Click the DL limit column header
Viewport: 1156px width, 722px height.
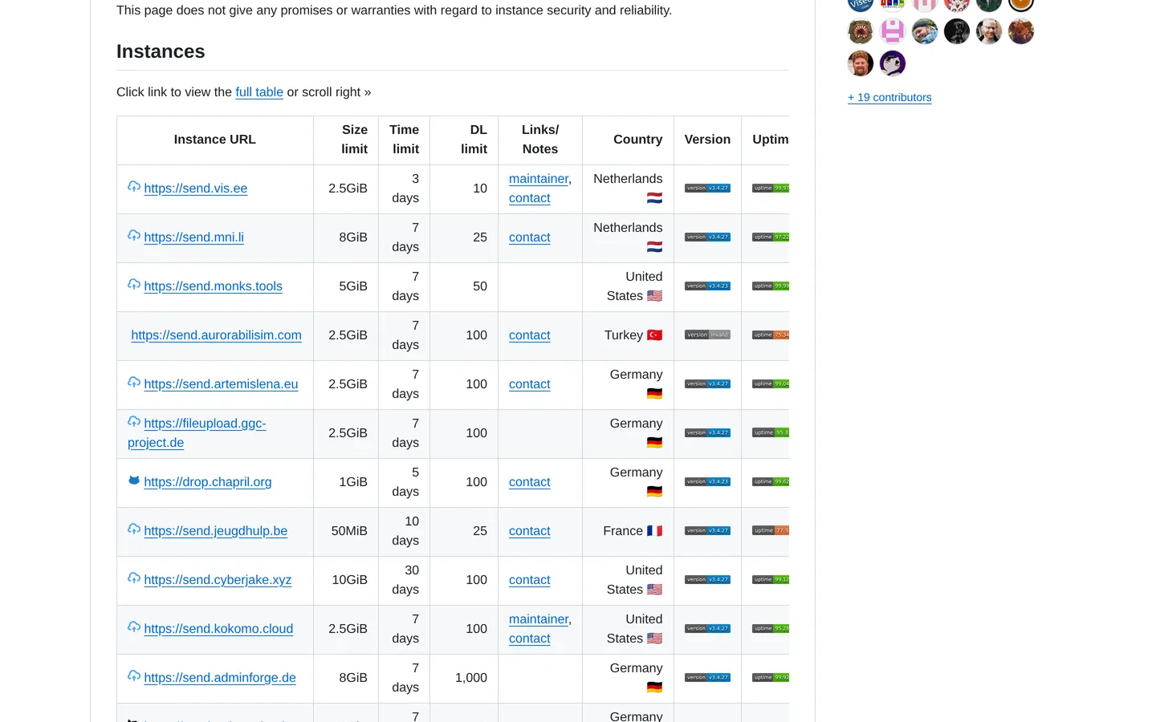tap(464, 140)
